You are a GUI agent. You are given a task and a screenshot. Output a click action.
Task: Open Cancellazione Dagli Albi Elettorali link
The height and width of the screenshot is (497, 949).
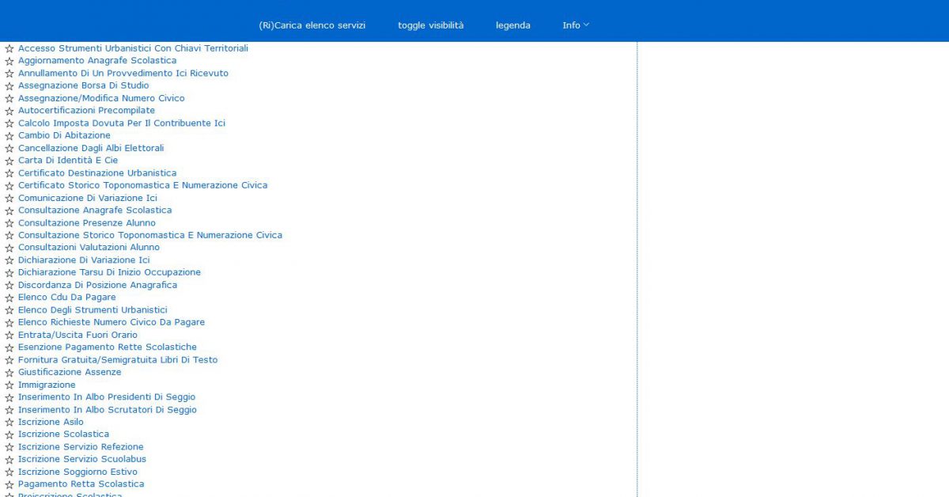pyautogui.click(x=91, y=148)
